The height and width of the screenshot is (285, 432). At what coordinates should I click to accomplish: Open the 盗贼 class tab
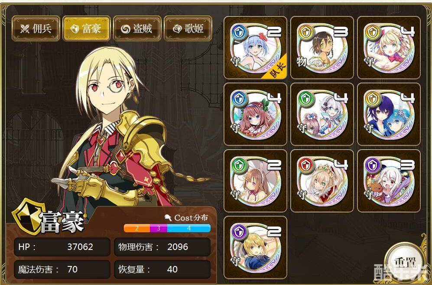(137, 29)
